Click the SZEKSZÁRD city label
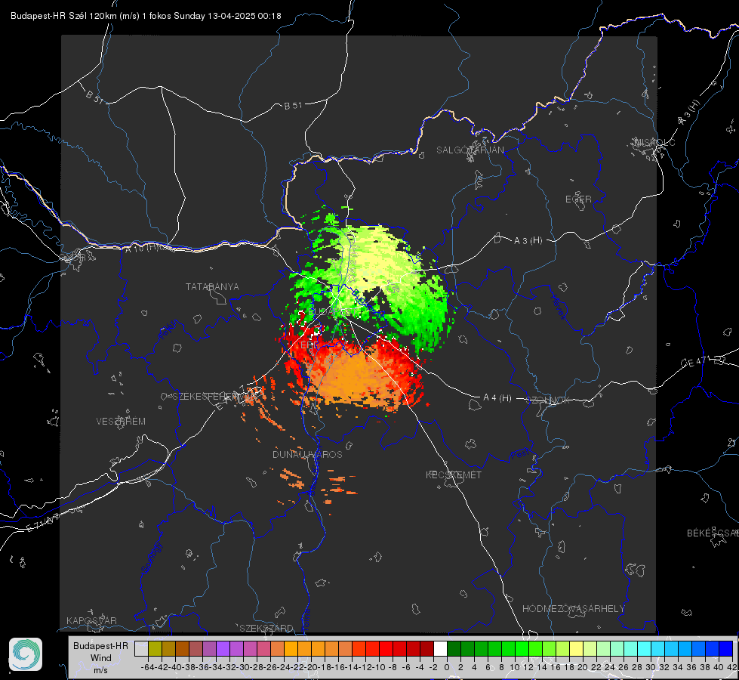Viewport: 739px width, 680px height. 266,628
